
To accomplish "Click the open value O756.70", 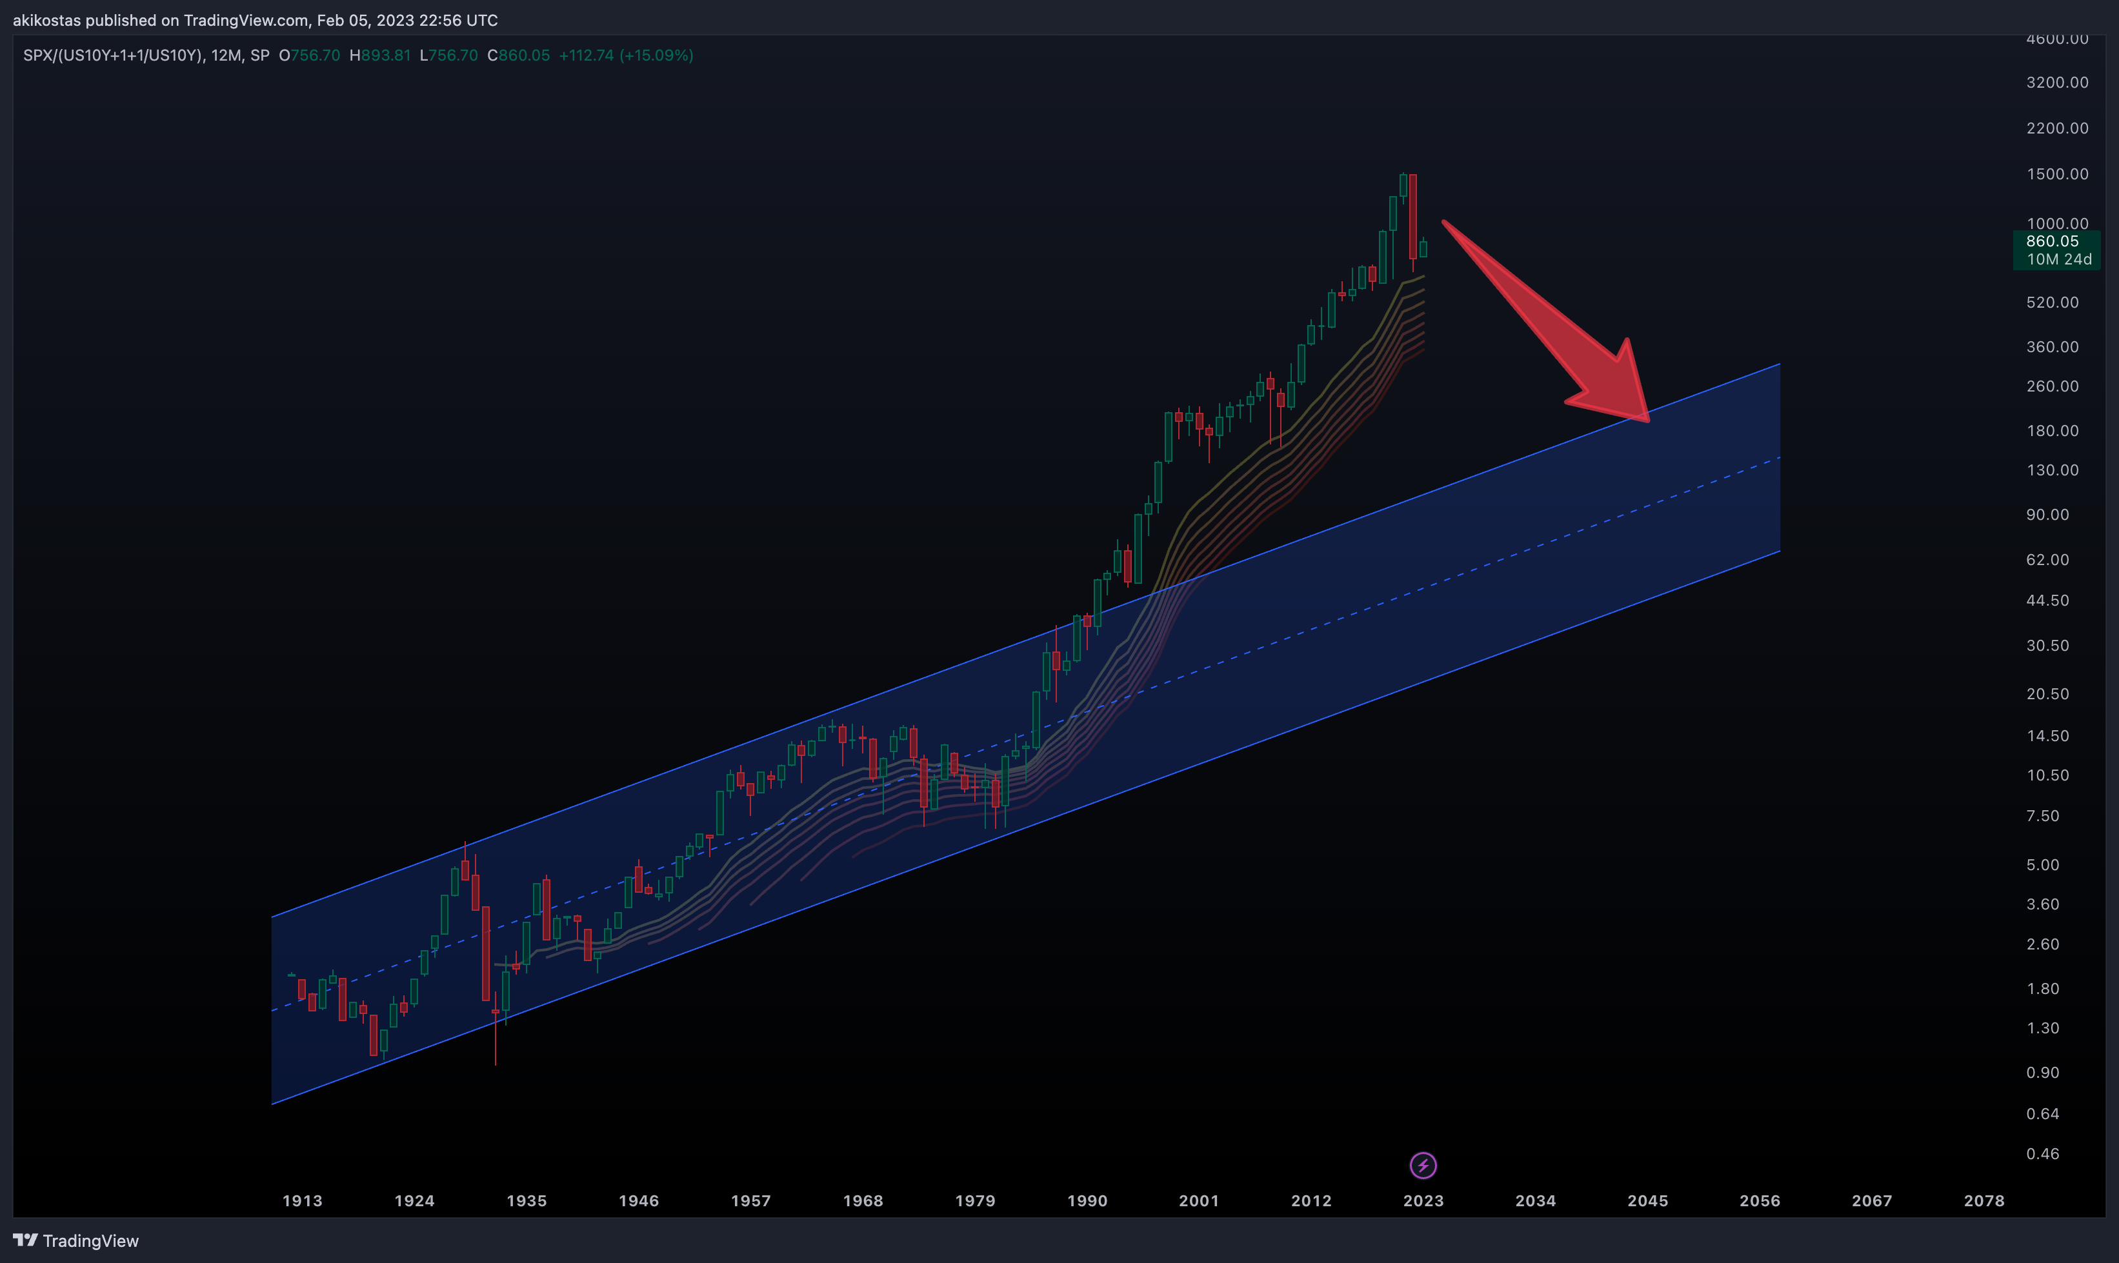I will click(x=309, y=55).
